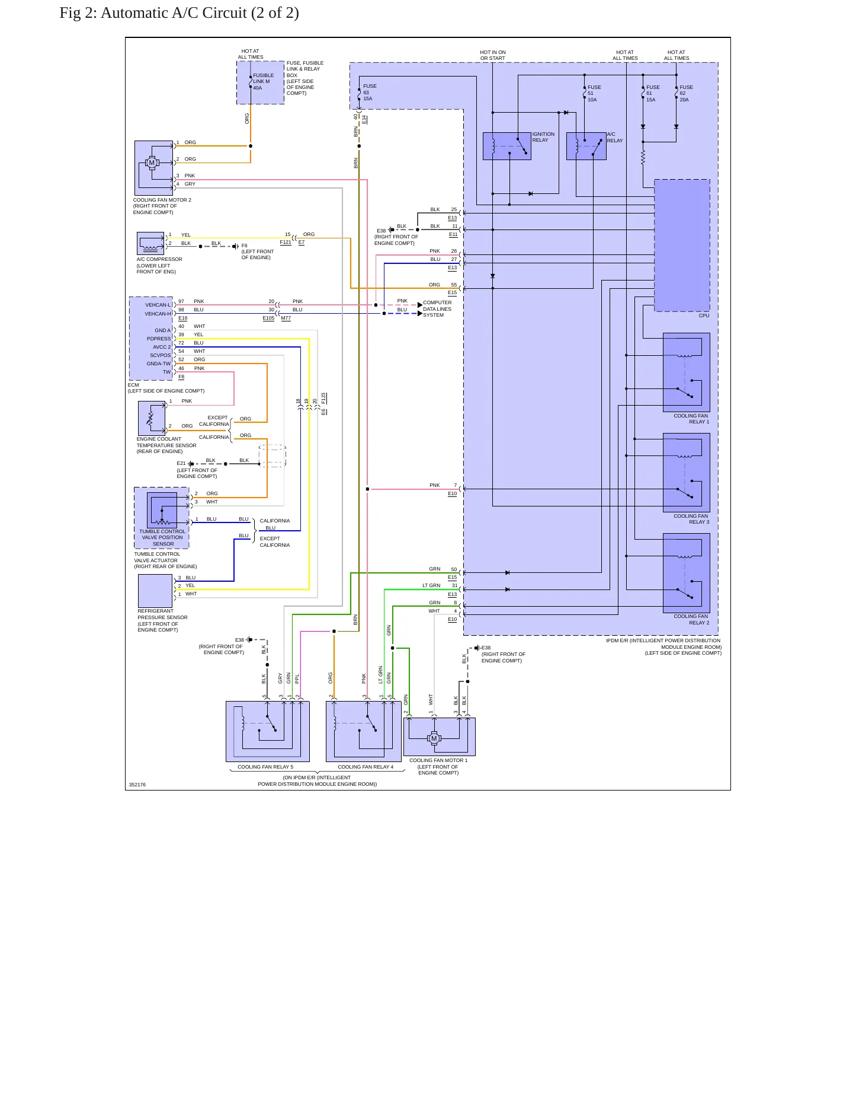The height and width of the screenshot is (1109, 856).
Task: Click the "ECM" caption under the ECM block
Action: [x=133, y=385]
